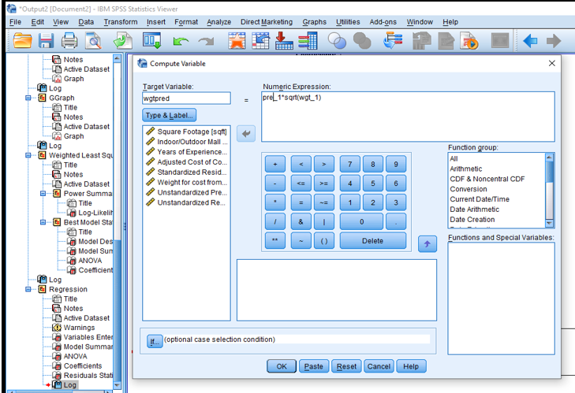Viewport: 575px width, 393px height.
Task: Click the Type & Label button
Action: pyautogui.click(x=170, y=116)
